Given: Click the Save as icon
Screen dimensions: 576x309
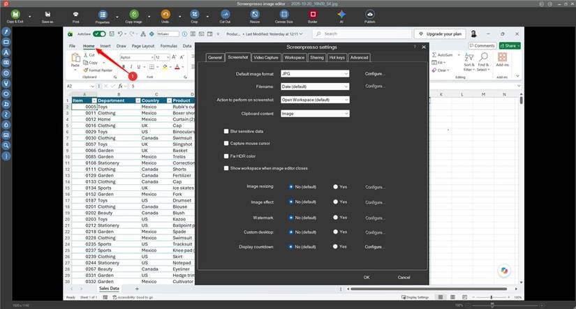Looking at the screenshot, I should [x=47, y=15].
